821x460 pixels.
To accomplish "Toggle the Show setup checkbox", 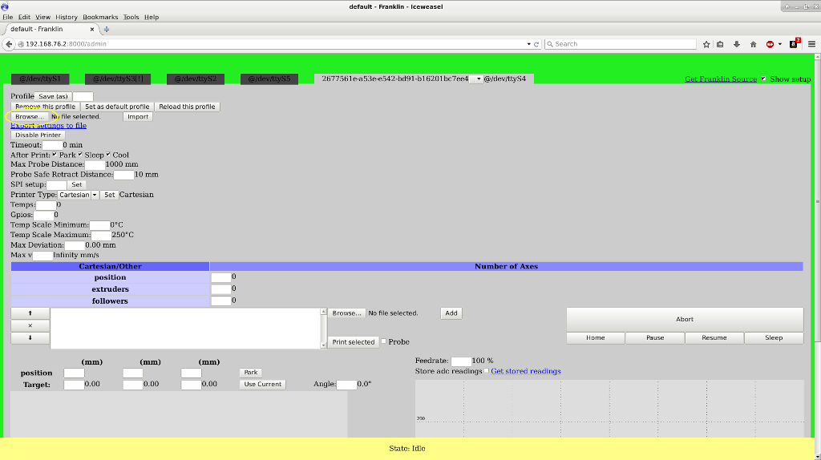I will [x=763, y=79].
